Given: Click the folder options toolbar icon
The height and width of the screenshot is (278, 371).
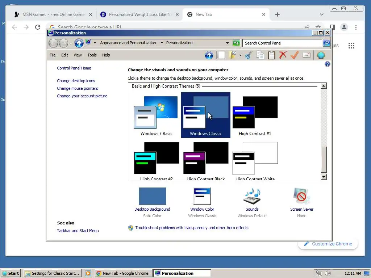Looking at the screenshot, I should tap(233, 55).
